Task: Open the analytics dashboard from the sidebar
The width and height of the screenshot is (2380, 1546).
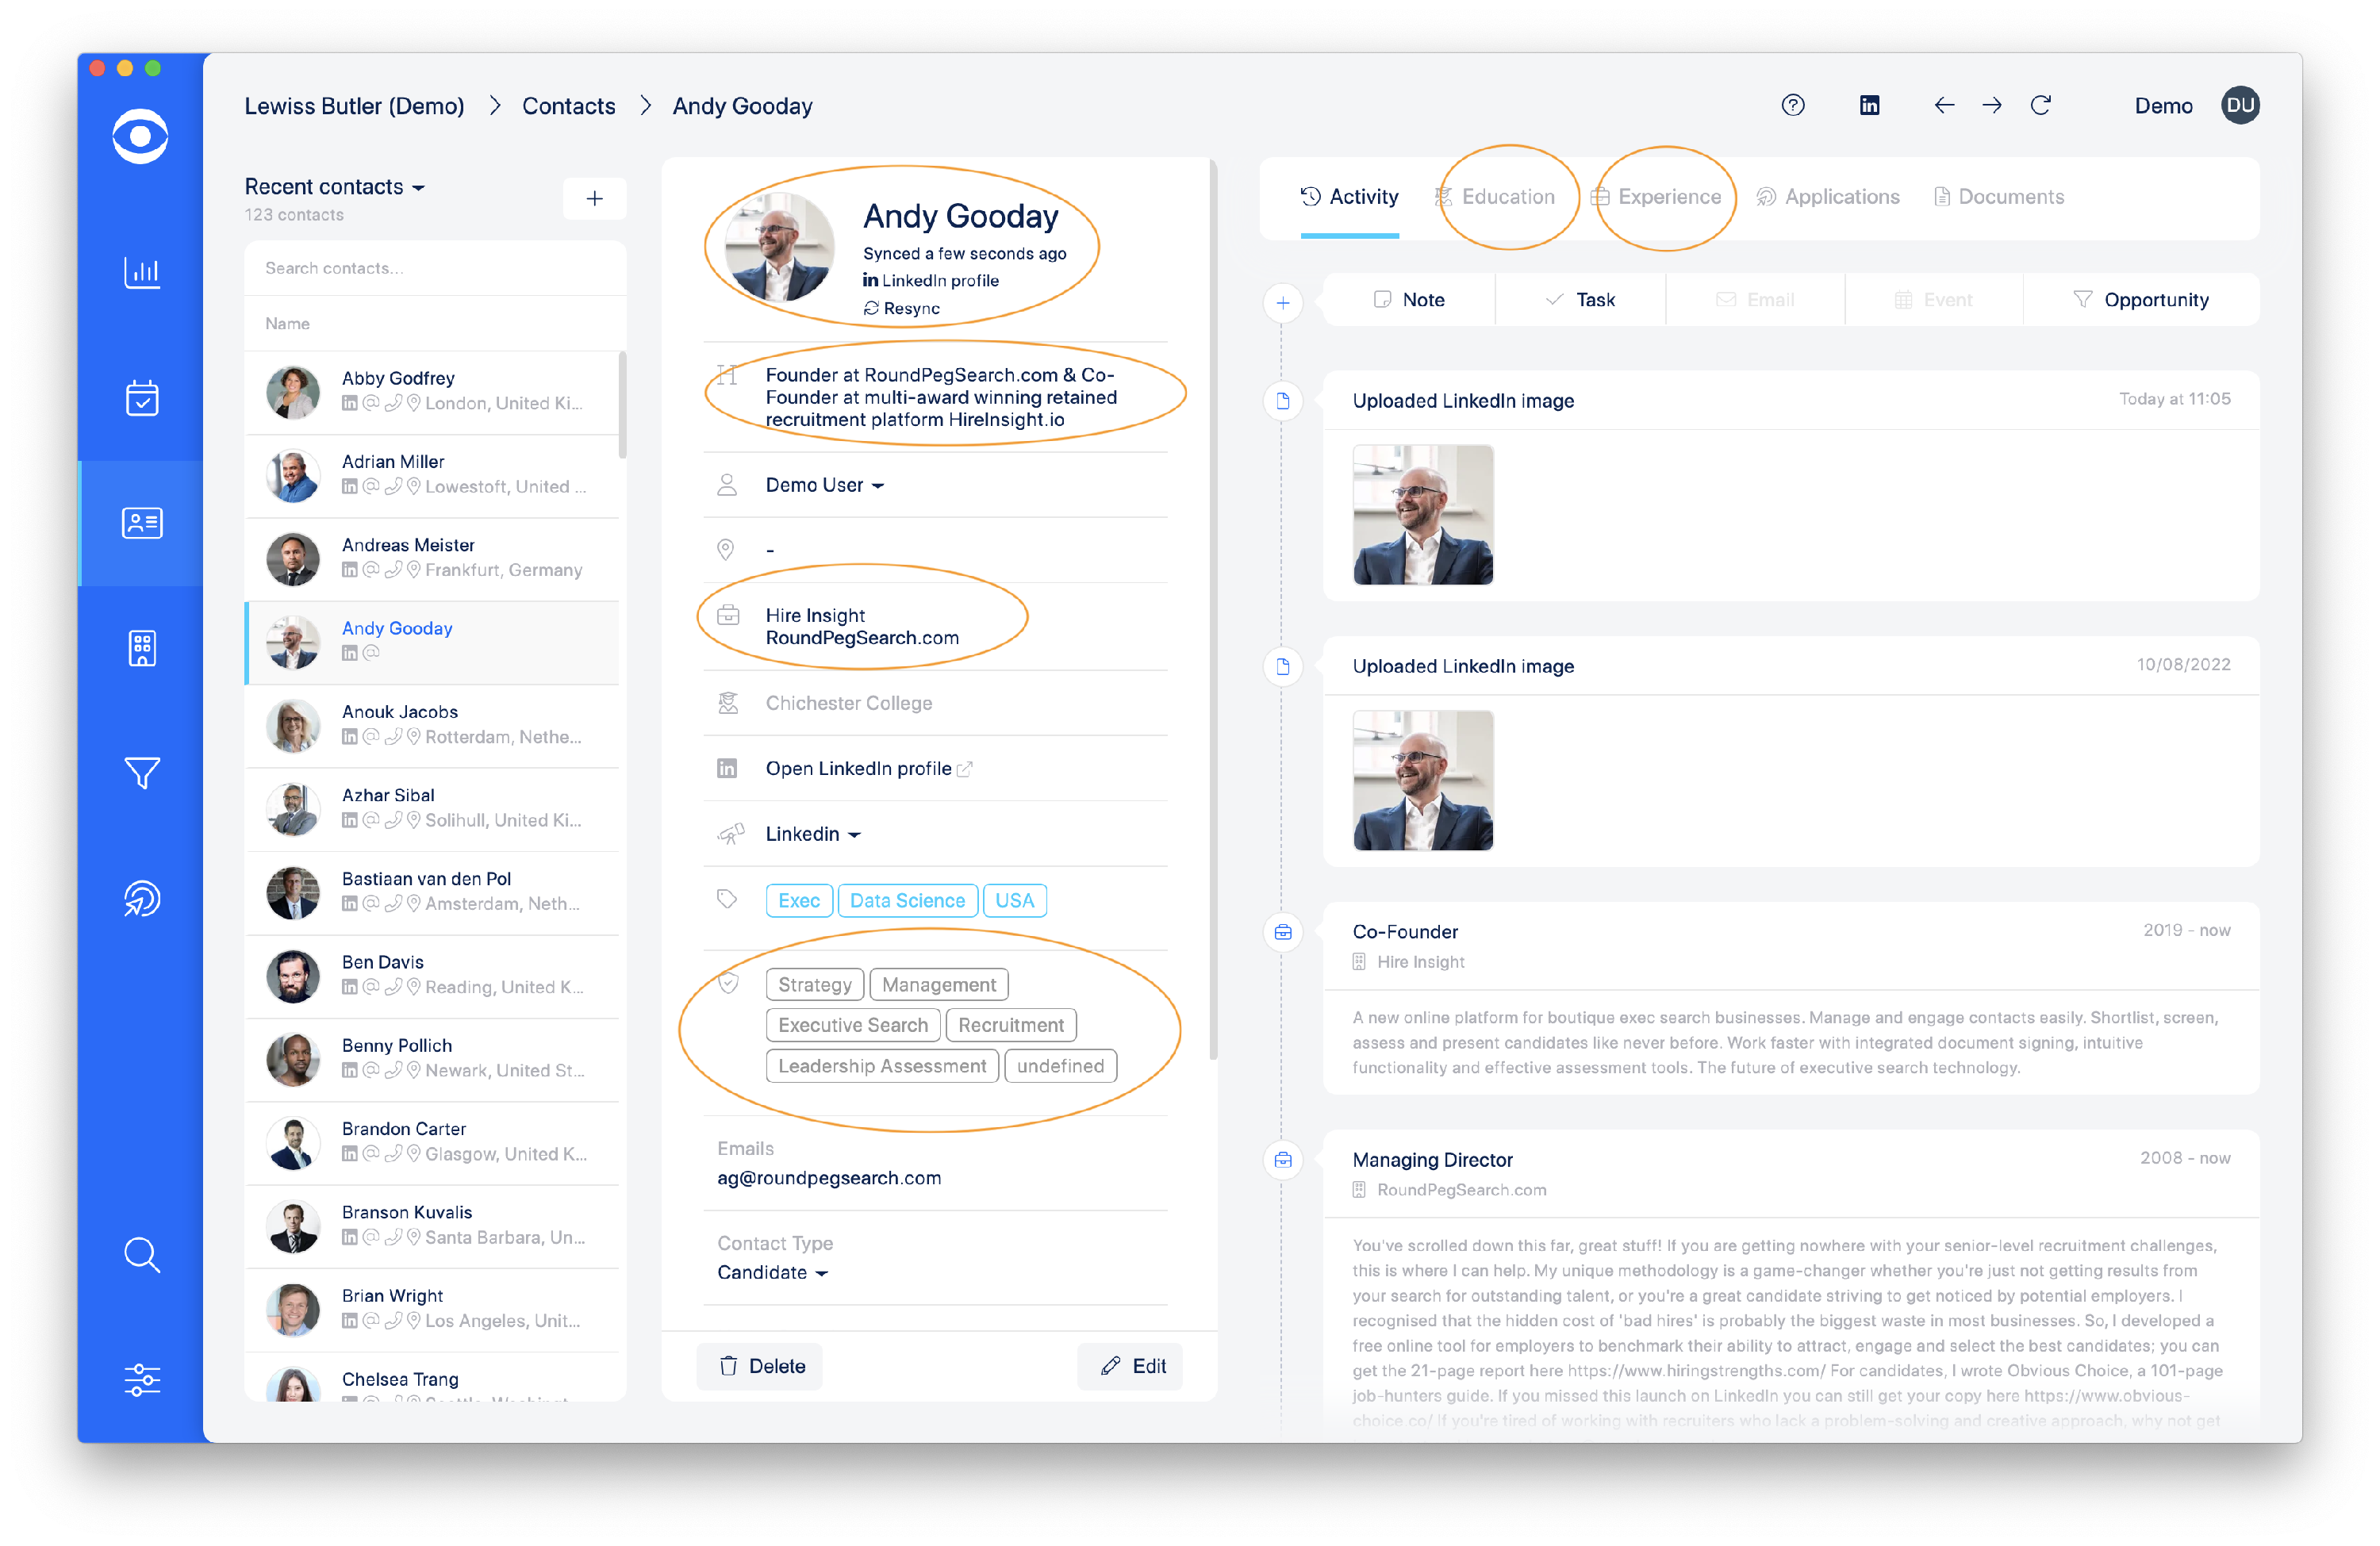Action: click(142, 272)
